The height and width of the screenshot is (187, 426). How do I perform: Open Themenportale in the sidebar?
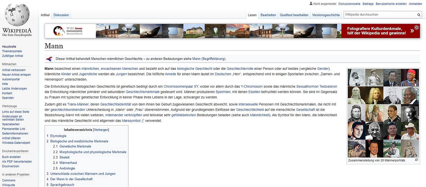click(12, 51)
